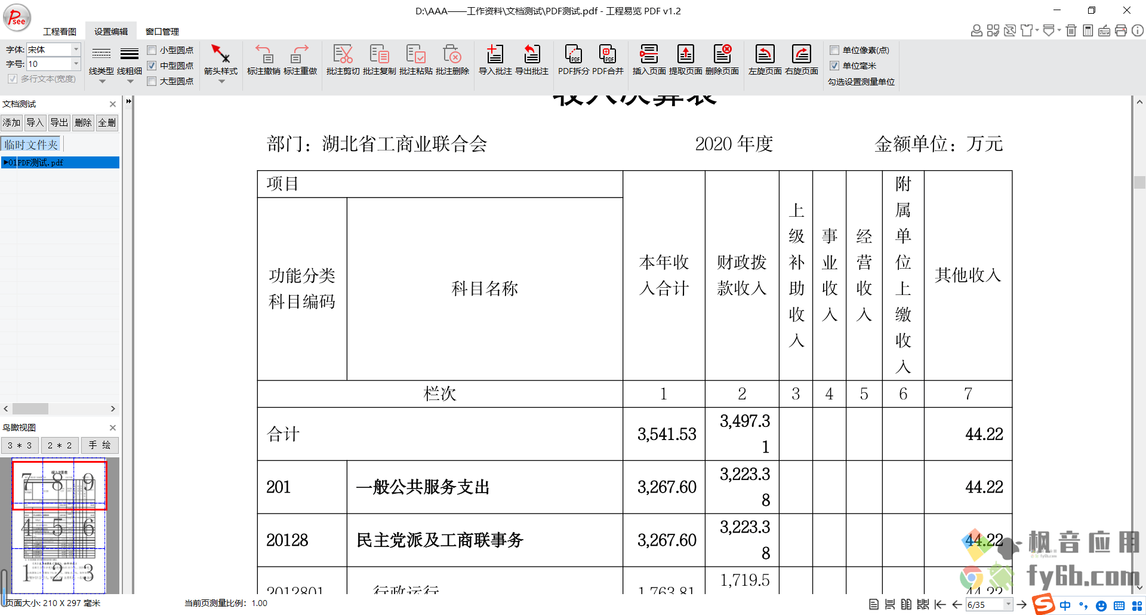The width and height of the screenshot is (1146, 615).
Task: Toggle the 单位毫米 checkbox
Action: tap(834, 66)
